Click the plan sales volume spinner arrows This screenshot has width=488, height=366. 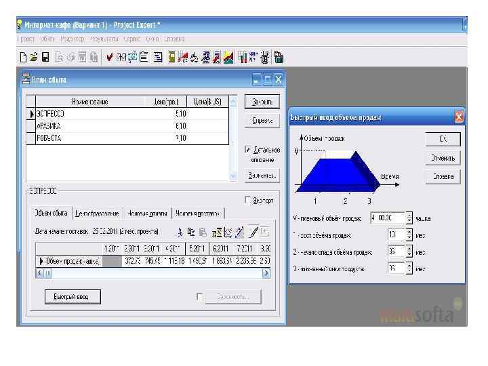coord(409,218)
